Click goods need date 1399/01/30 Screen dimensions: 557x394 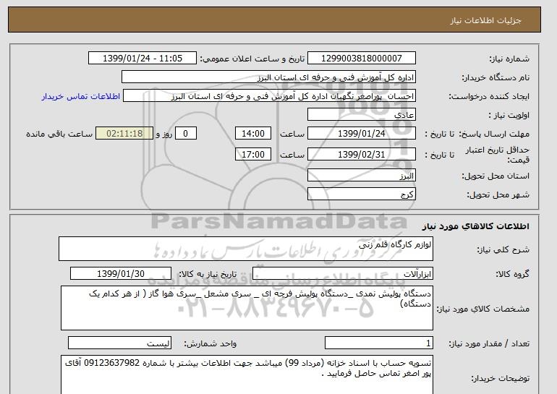pyautogui.click(x=121, y=274)
